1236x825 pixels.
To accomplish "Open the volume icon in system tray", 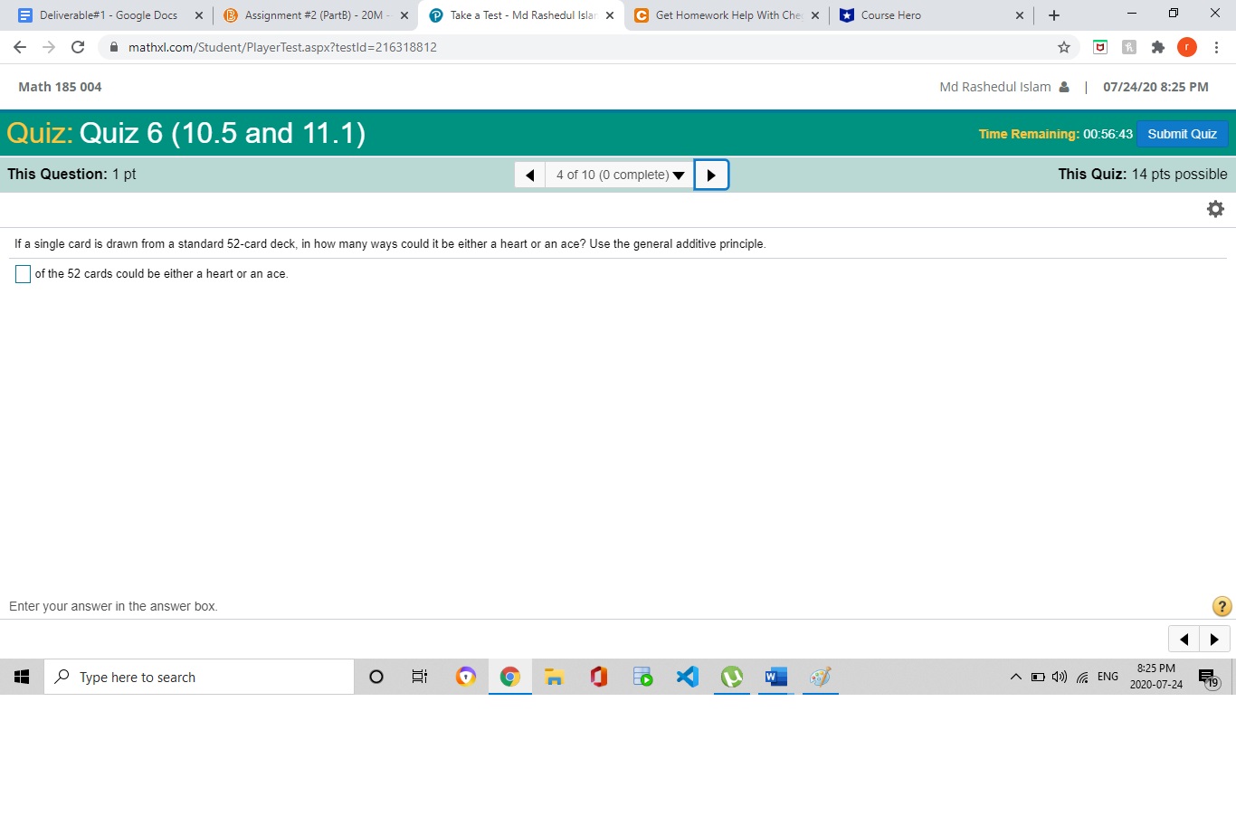I will click(1059, 676).
